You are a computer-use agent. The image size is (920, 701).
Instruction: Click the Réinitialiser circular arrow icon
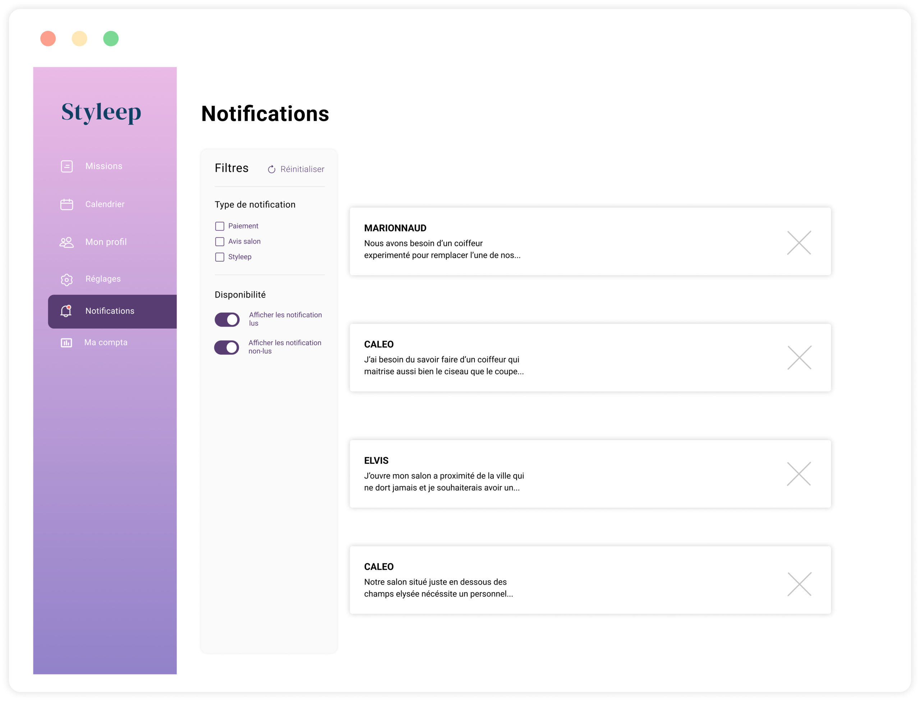[272, 169]
